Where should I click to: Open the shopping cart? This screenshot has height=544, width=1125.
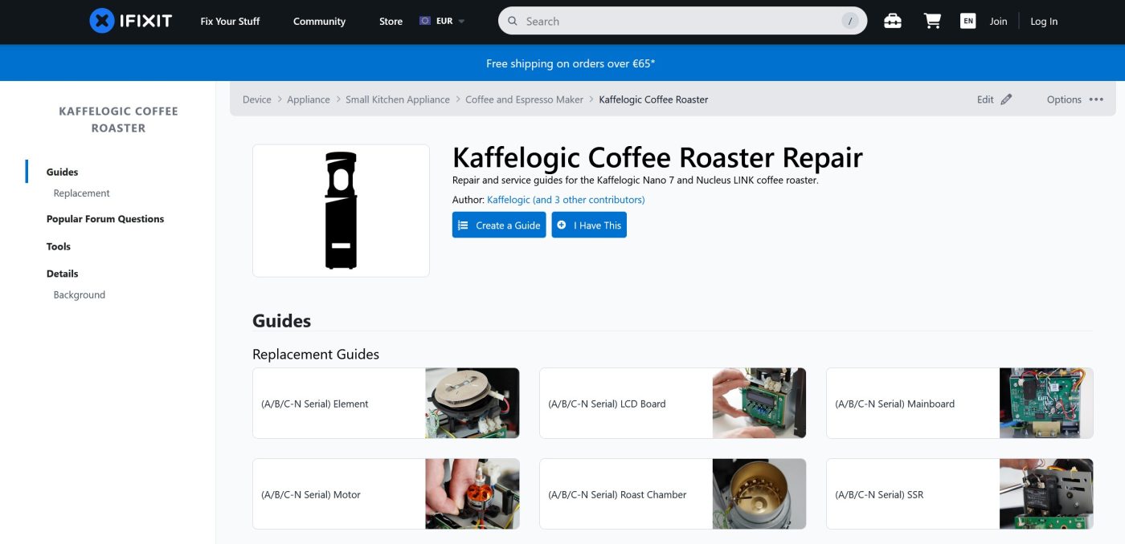coord(932,22)
